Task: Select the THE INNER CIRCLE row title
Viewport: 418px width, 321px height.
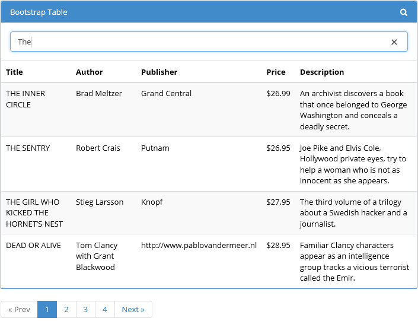Action: (25, 99)
